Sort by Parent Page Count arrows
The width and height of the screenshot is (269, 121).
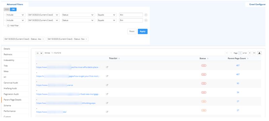(248, 58)
